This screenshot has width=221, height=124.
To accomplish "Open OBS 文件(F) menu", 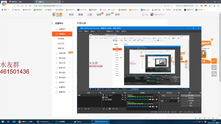I will [80, 31].
